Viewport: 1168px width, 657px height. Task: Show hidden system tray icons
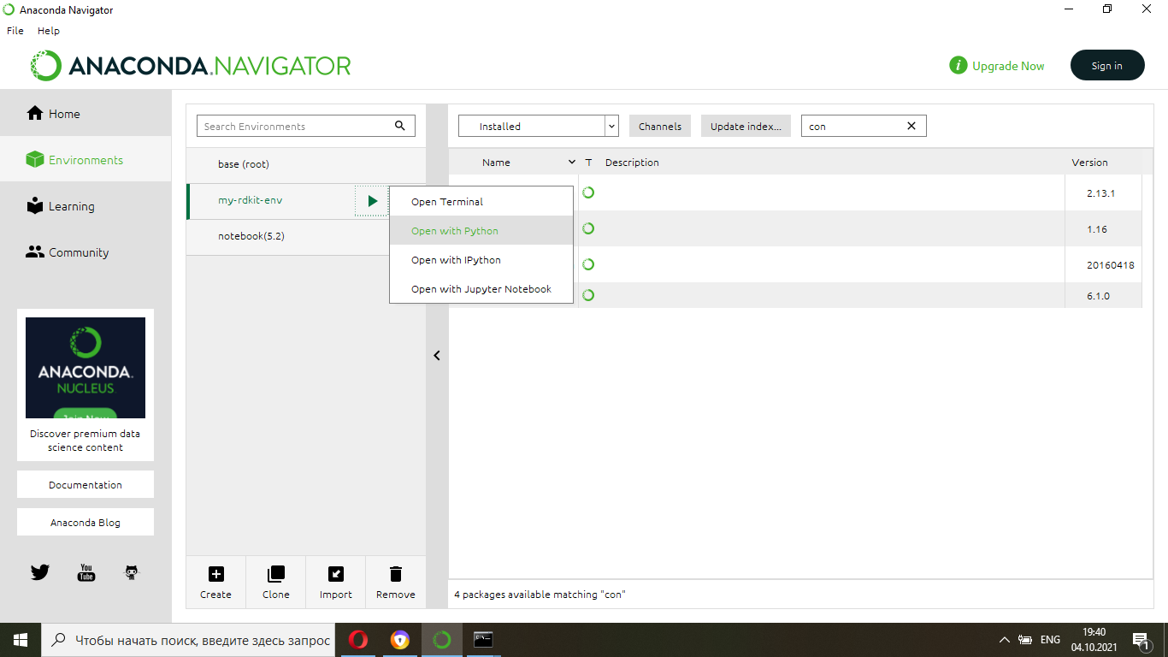[x=1004, y=640]
